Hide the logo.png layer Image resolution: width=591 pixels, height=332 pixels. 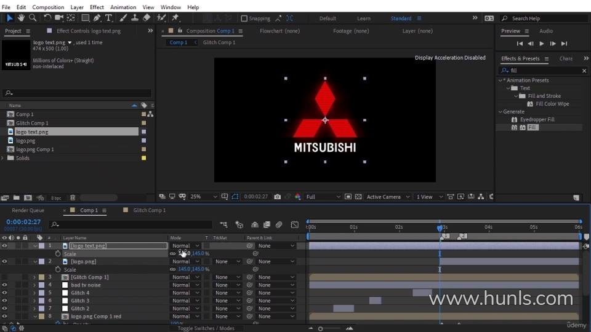tap(4, 261)
